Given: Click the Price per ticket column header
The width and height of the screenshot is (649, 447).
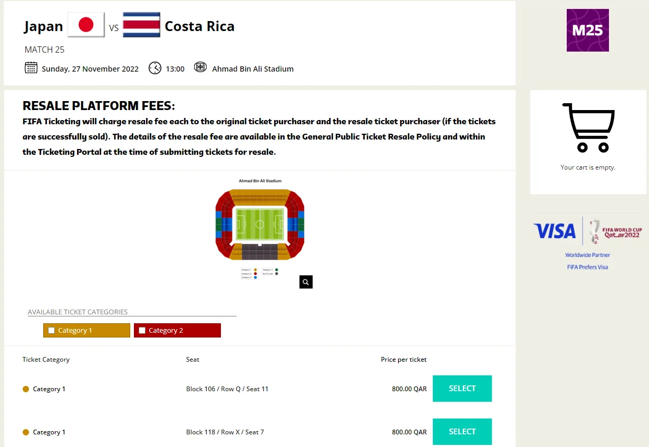Looking at the screenshot, I should tap(404, 360).
